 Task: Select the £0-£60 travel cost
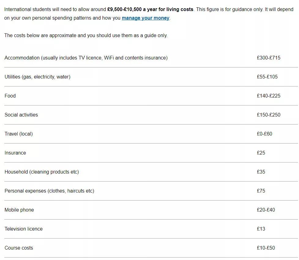(x=264, y=134)
